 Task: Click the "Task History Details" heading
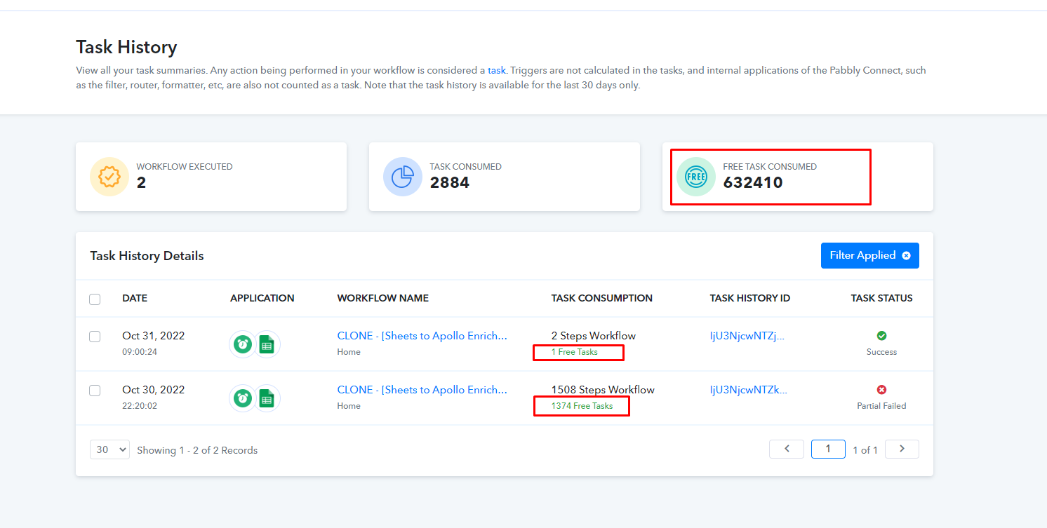(147, 256)
